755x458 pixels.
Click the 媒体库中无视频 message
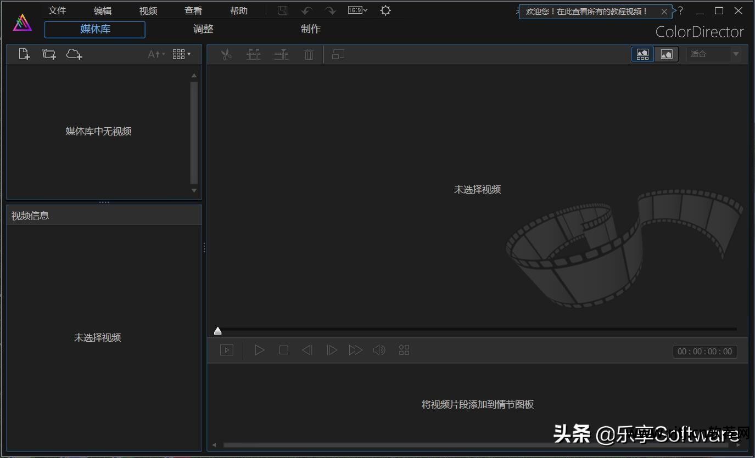tap(98, 131)
